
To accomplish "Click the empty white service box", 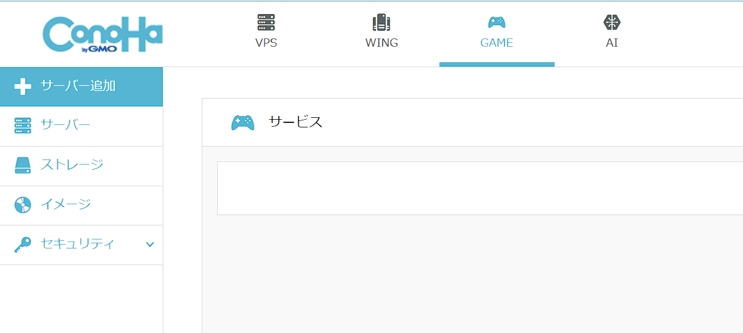I will [480, 188].
